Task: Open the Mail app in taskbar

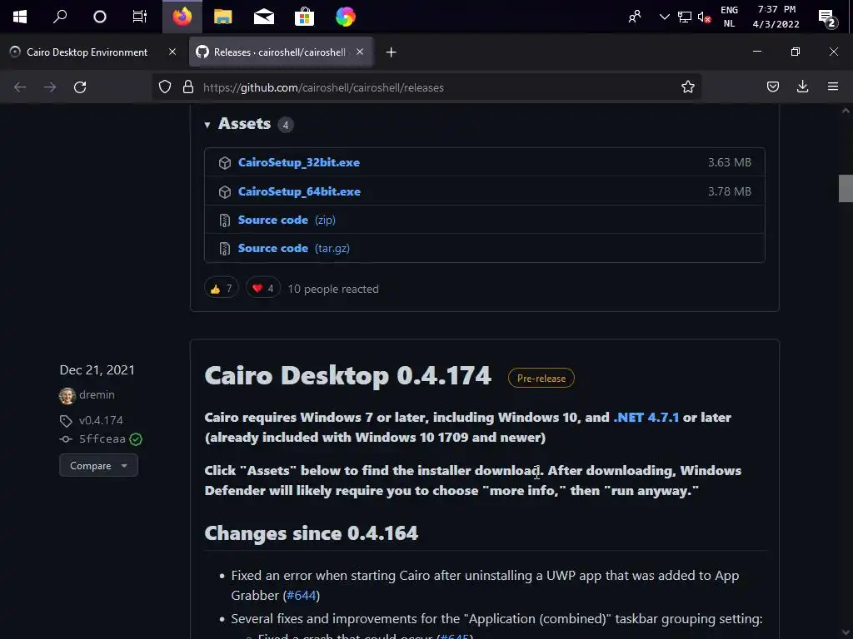Action: (264, 17)
